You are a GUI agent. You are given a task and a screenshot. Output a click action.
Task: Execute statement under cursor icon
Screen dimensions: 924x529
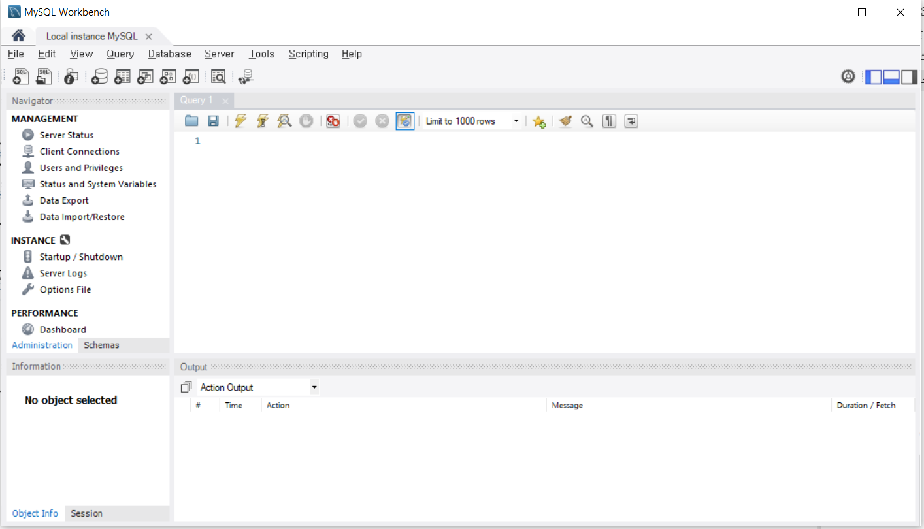(263, 121)
